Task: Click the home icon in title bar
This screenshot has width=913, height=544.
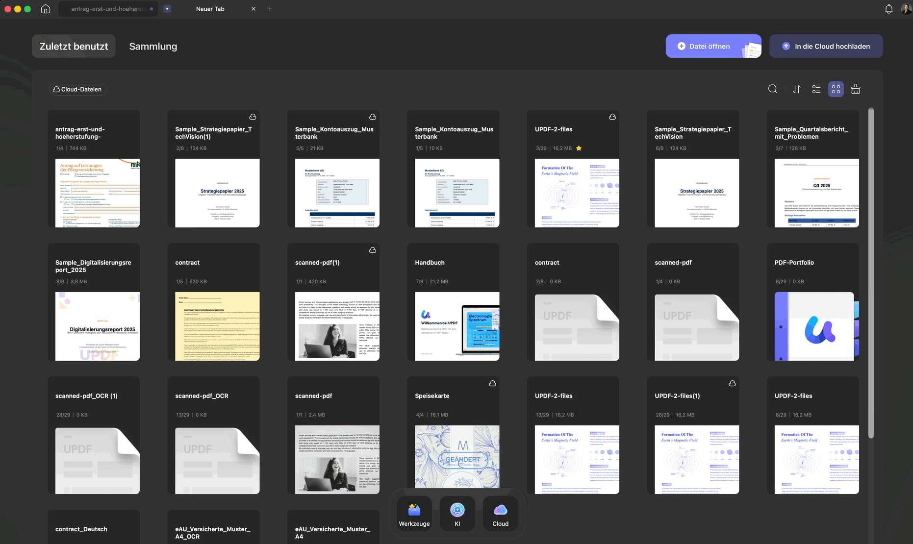Action: (46, 9)
